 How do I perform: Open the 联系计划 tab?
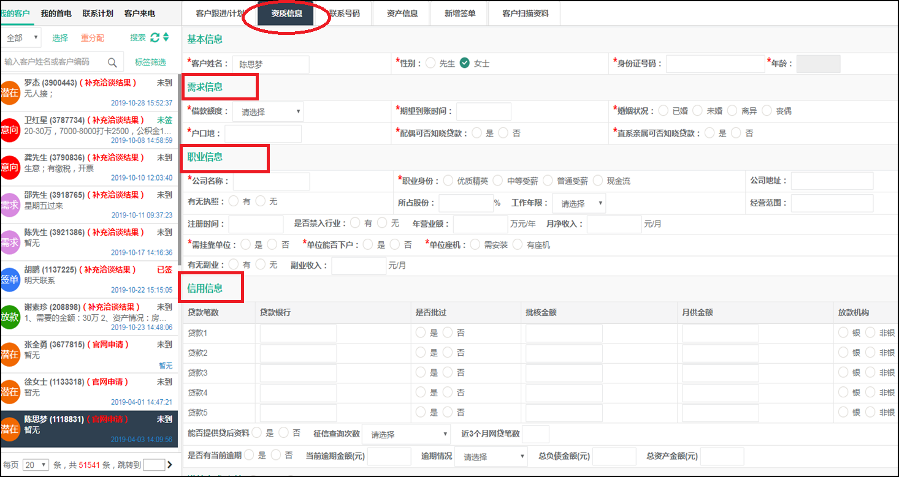tap(98, 13)
